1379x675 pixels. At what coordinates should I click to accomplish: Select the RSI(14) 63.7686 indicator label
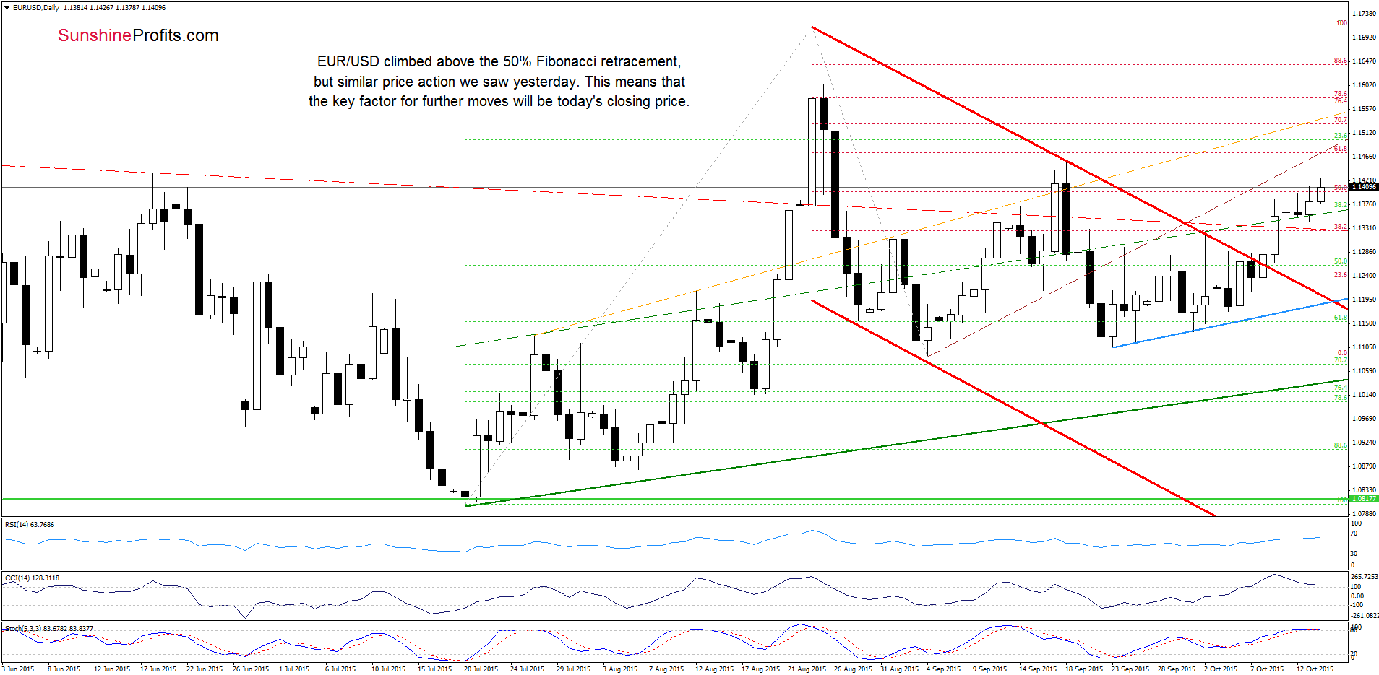click(x=30, y=525)
